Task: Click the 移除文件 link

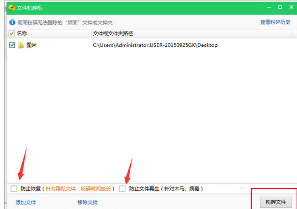Action: point(88,202)
